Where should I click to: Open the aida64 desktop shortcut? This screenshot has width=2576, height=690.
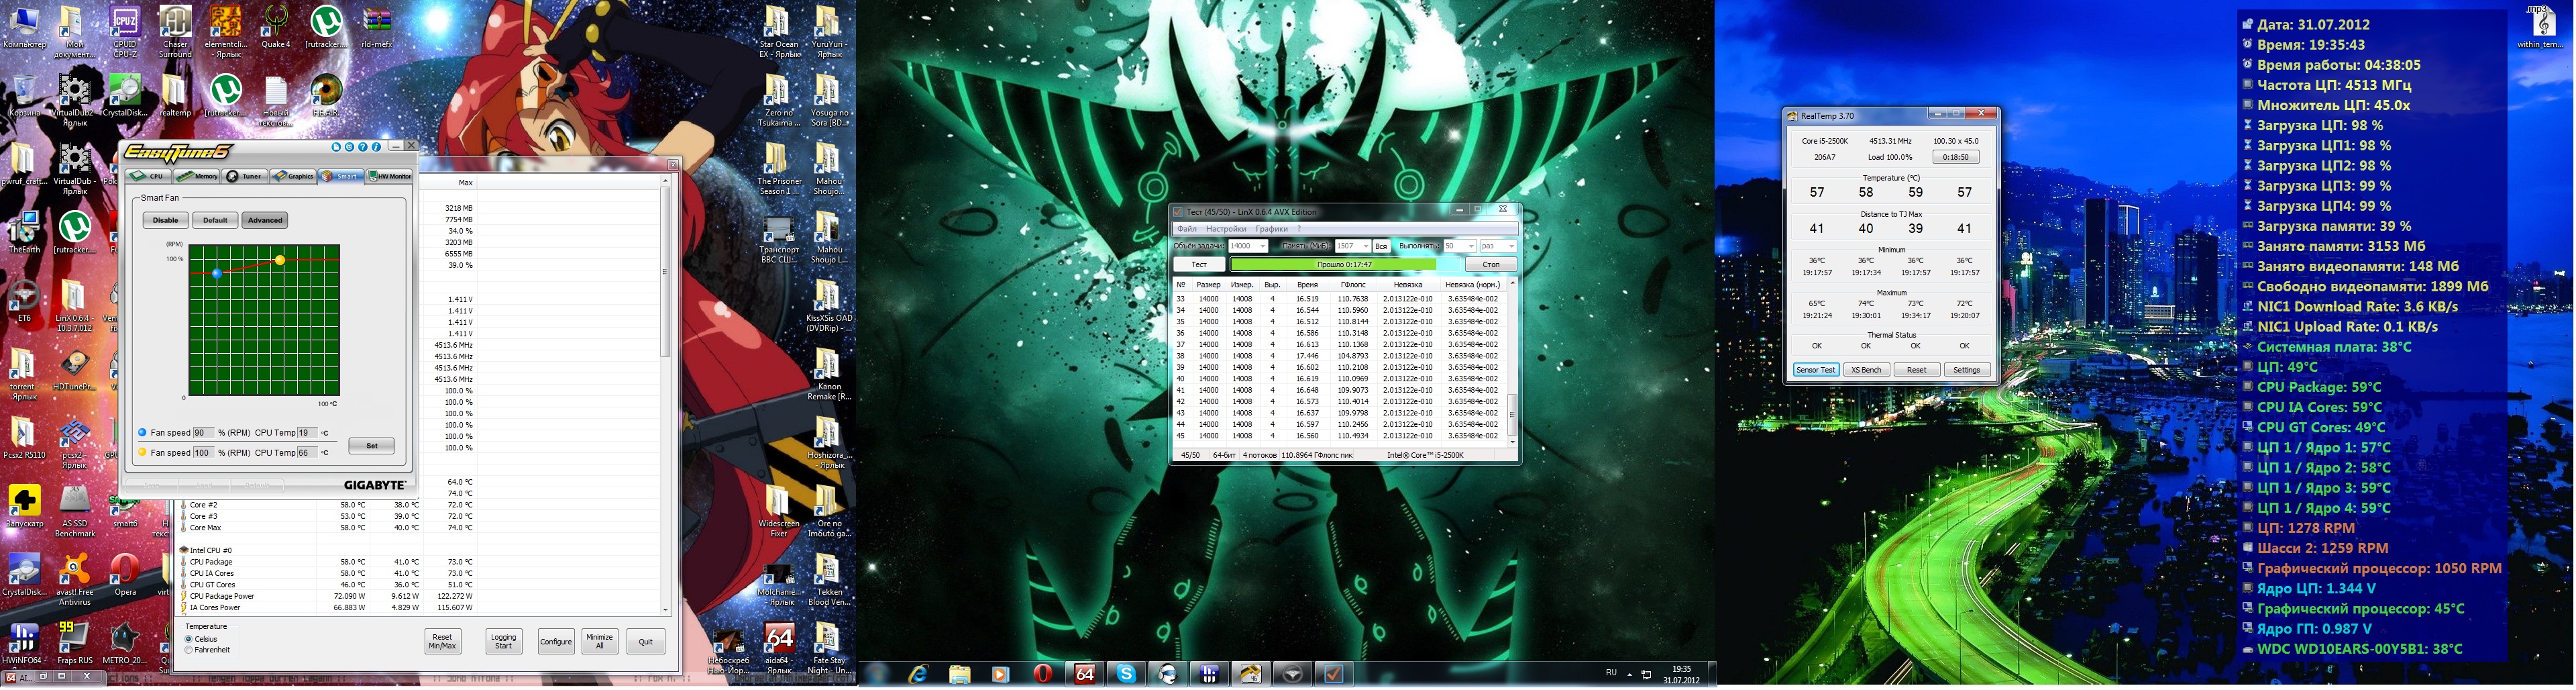[779, 647]
